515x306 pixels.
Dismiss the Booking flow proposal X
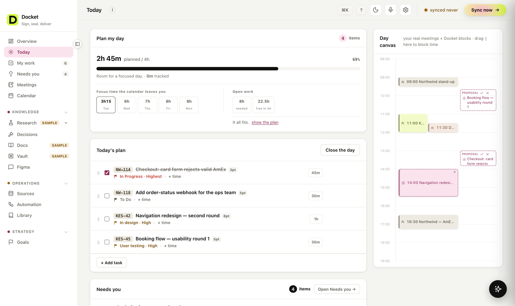pyautogui.click(x=488, y=93)
